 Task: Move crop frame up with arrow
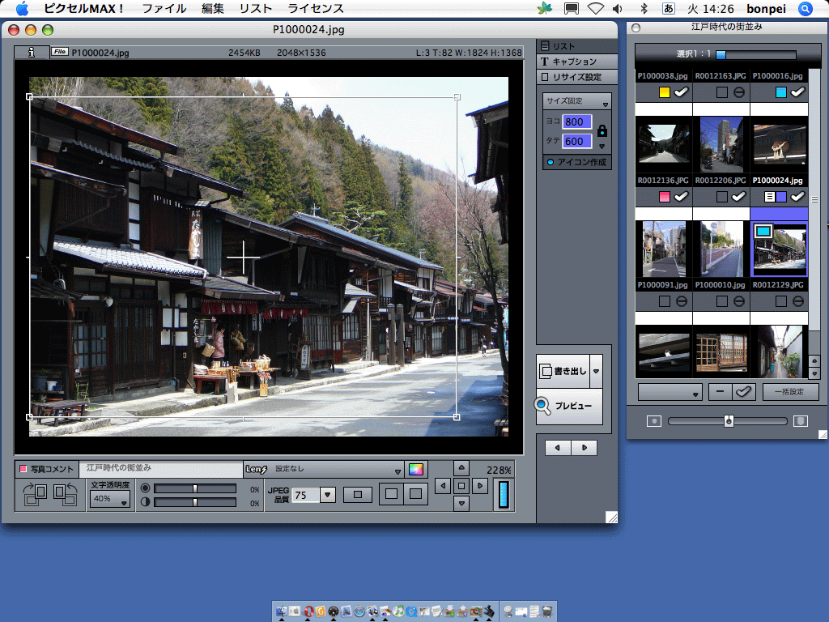(461, 468)
